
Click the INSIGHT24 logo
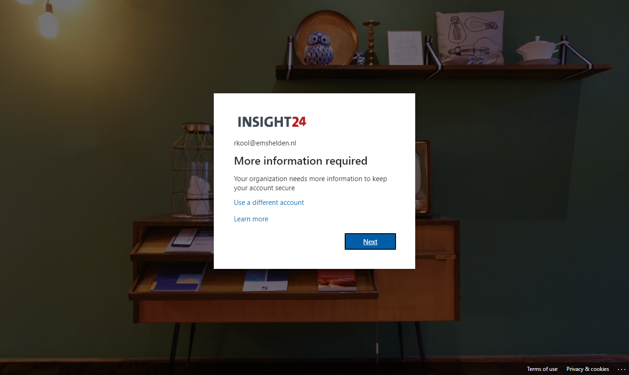[x=272, y=122]
